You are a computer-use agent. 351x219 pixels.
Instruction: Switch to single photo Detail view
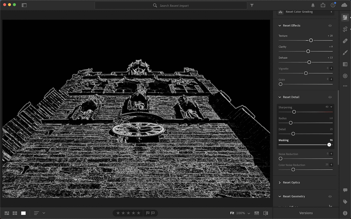23,213
